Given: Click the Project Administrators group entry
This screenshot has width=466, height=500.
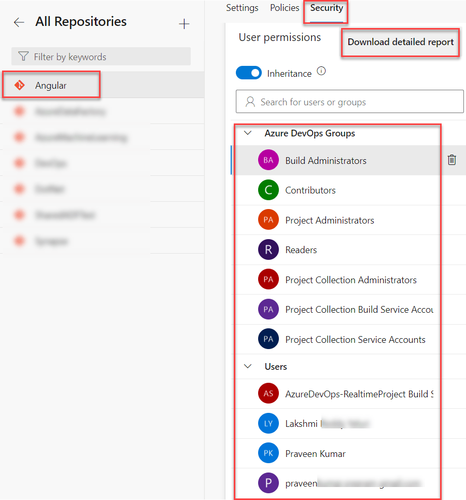Looking at the screenshot, I should coord(329,220).
